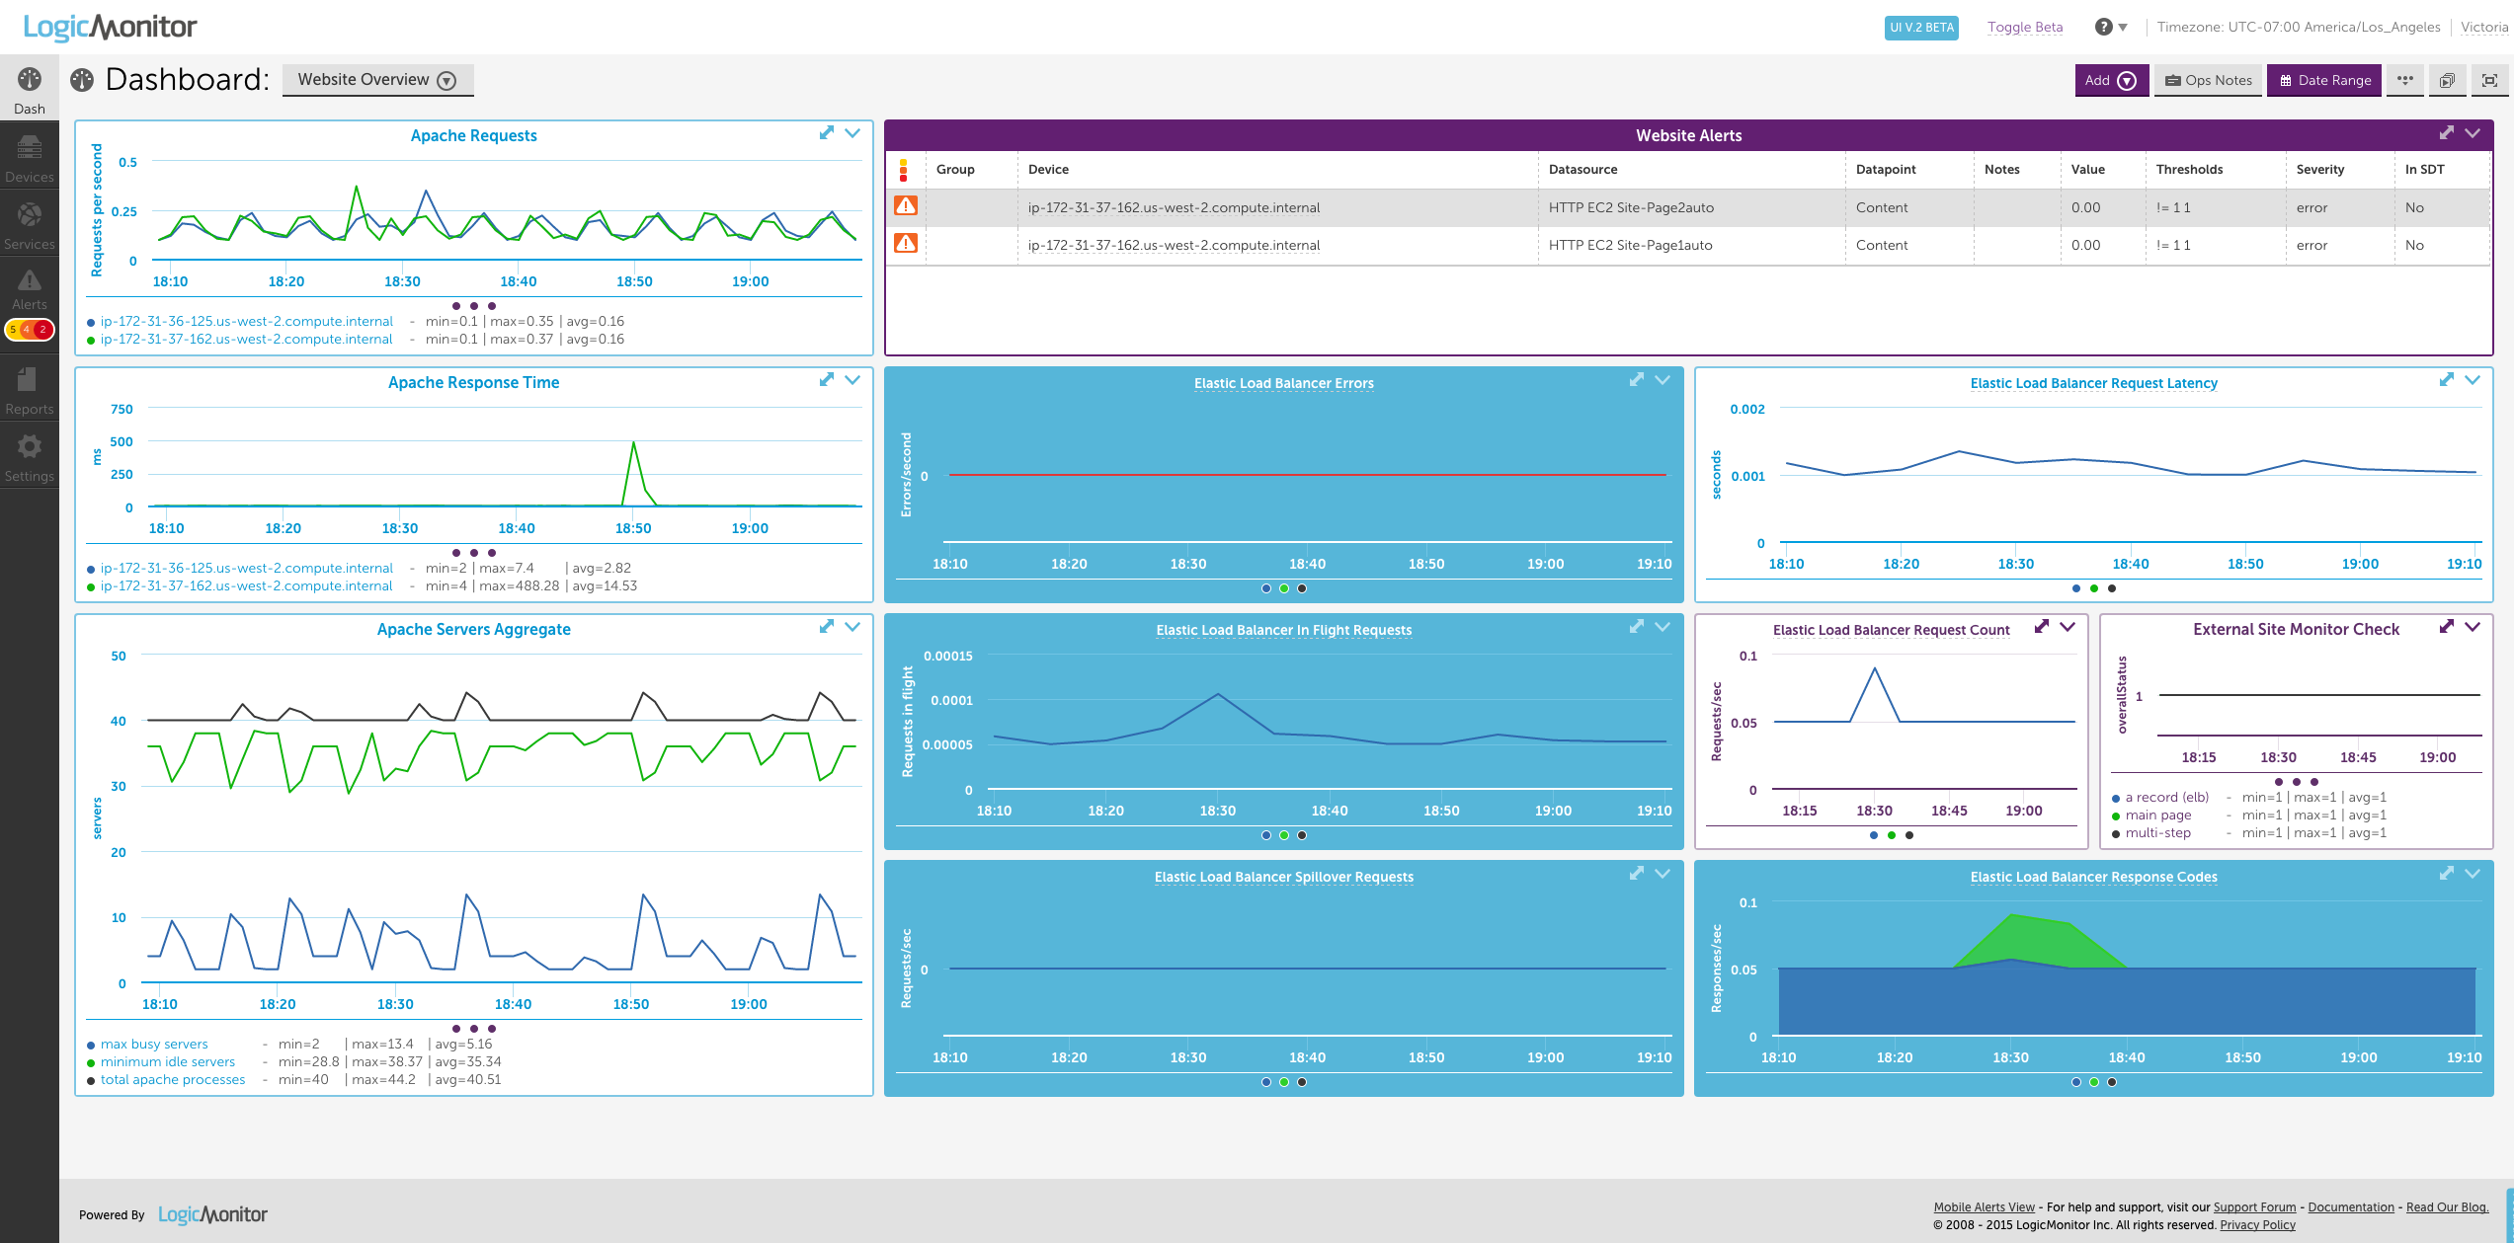2514x1243 pixels.
Task: Expand the Elastic Load Balancer Errors widget
Action: tap(1637, 380)
